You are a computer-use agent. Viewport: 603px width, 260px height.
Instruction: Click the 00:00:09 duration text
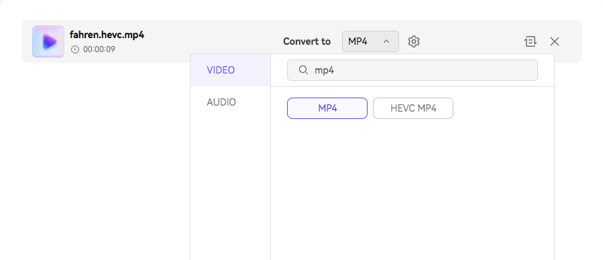pos(99,49)
